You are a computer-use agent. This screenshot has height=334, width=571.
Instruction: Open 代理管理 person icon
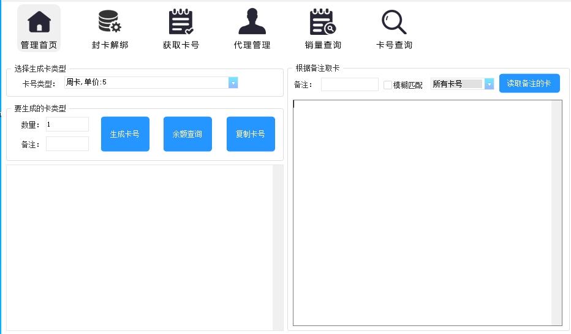pos(252,22)
